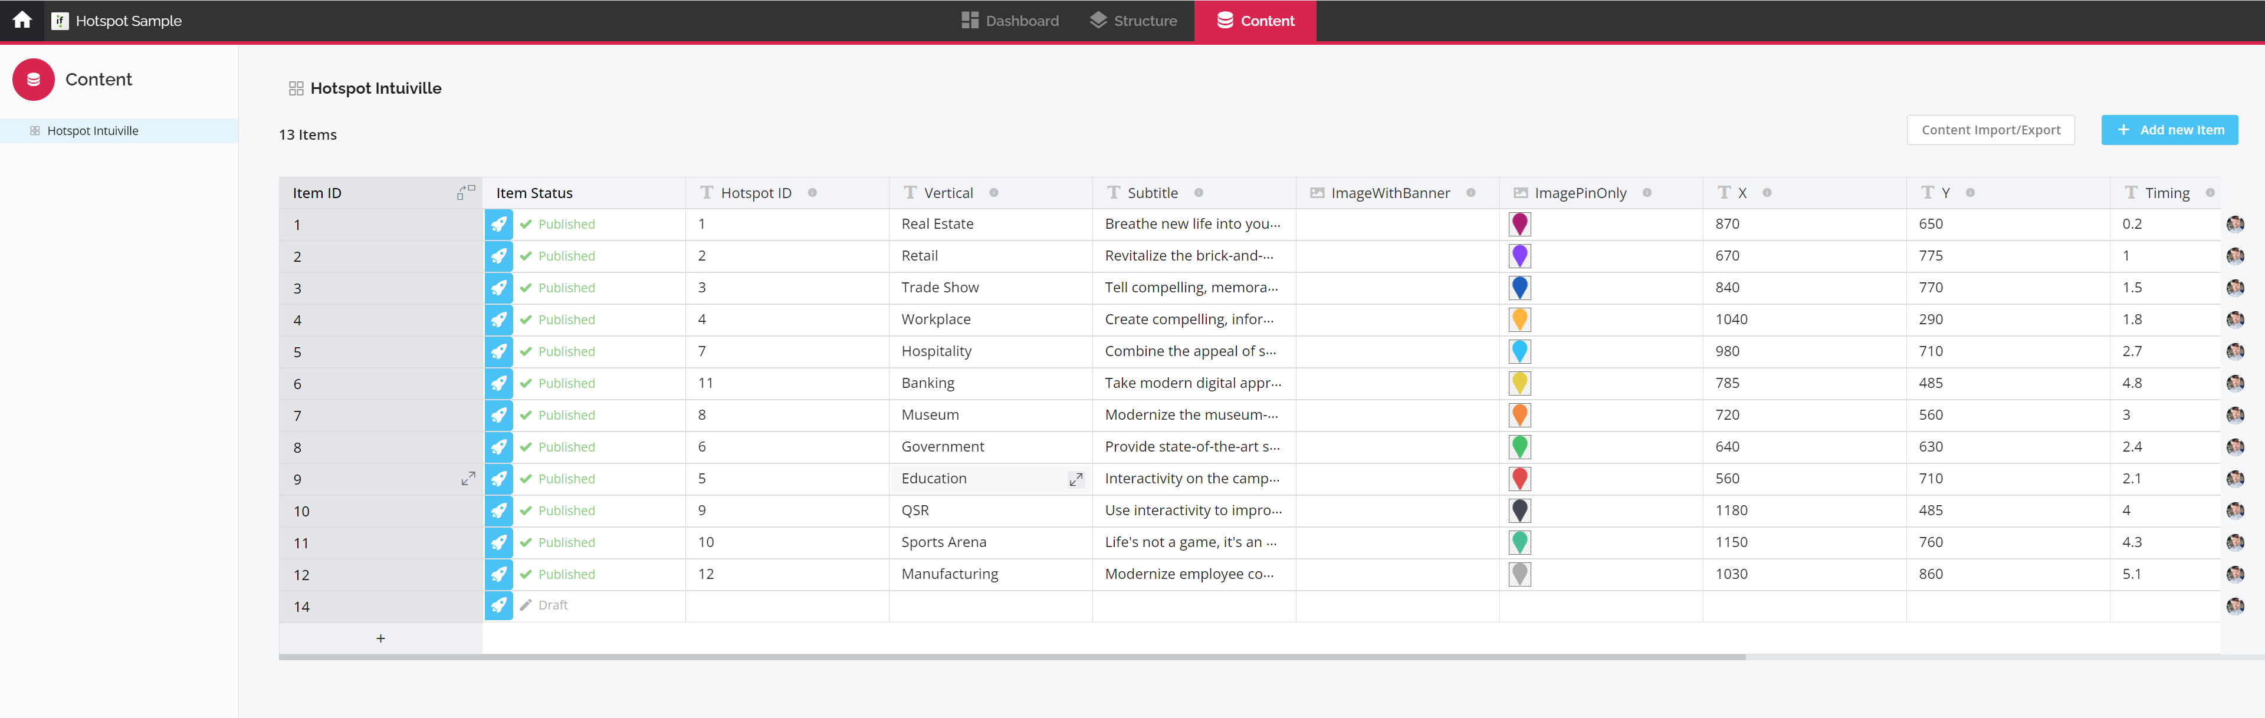Viewport: 2265px width, 718px height.
Task: Click the Y column info dot
Action: (1969, 192)
